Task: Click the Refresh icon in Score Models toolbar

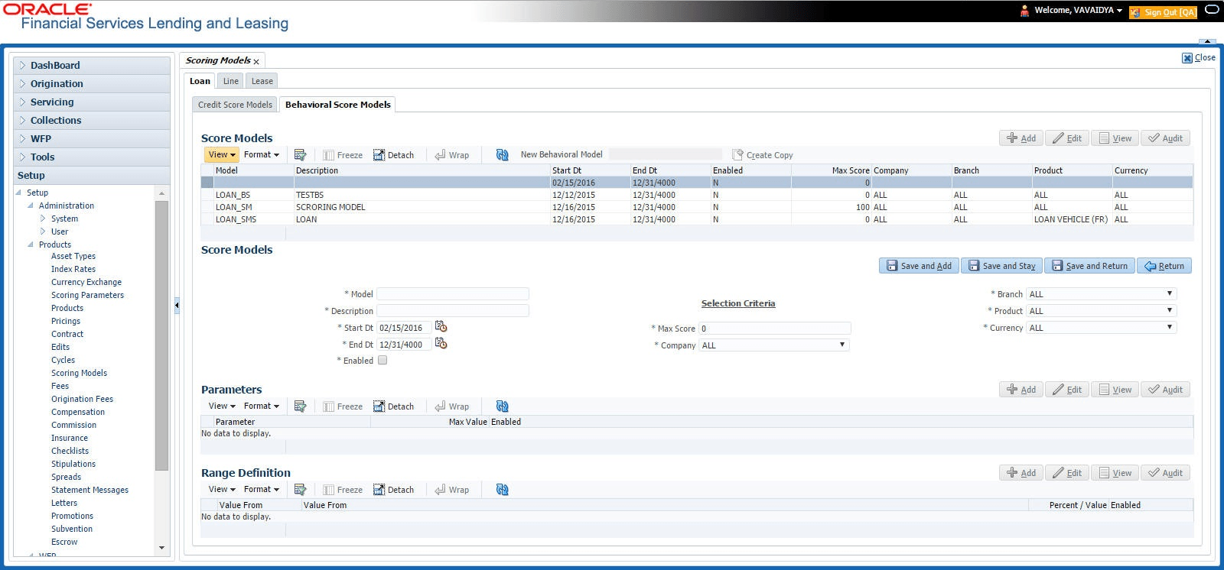Action: click(503, 154)
